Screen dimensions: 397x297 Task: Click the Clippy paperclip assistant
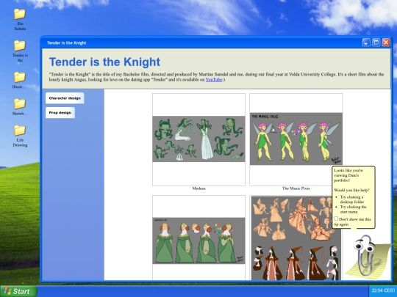(x=365, y=255)
